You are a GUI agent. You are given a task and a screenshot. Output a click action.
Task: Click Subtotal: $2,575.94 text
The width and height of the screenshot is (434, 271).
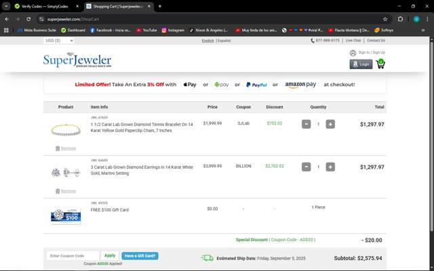click(x=358, y=258)
